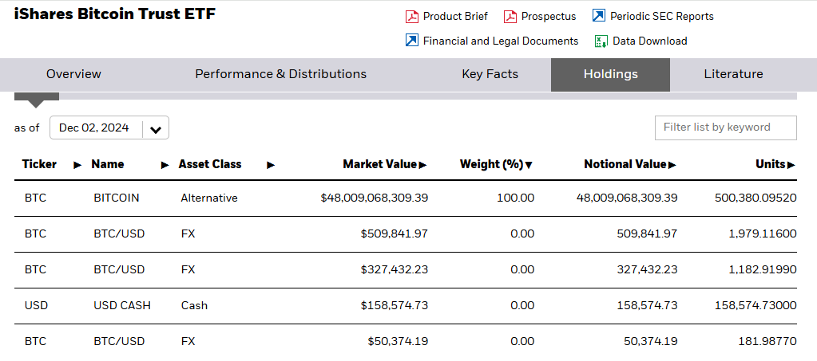
Task: Open the Performance & Distributions tab
Action: click(280, 74)
